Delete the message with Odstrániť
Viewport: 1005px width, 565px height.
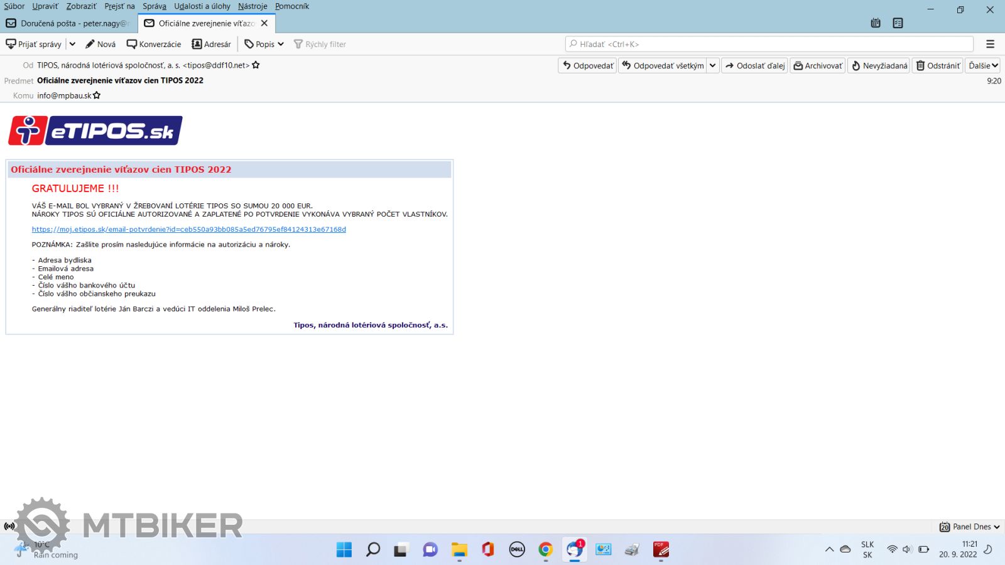point(938,65)
